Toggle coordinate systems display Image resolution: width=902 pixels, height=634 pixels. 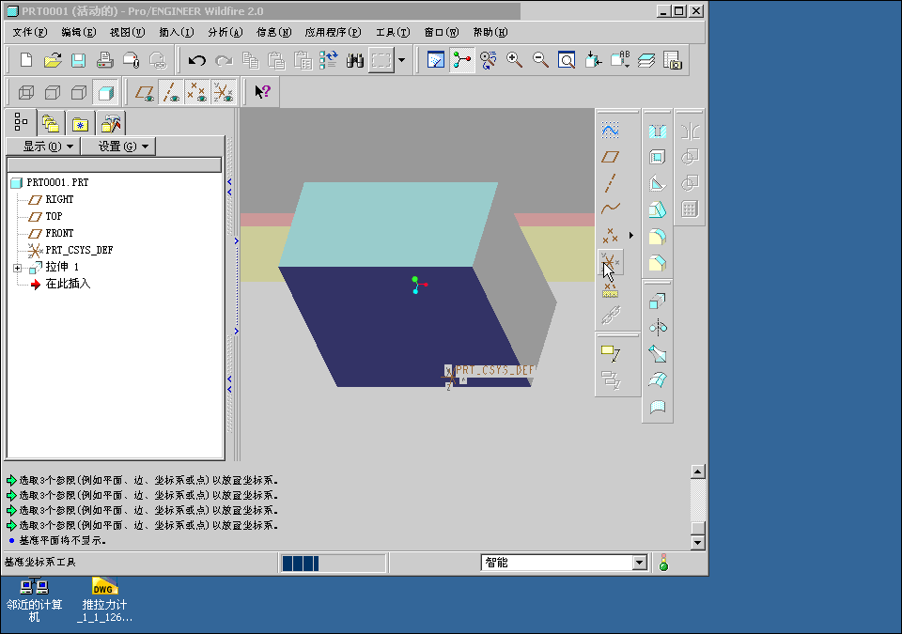click(x=223, y=92)
